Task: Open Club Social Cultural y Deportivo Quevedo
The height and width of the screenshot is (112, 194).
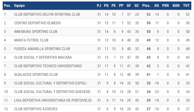Action: pyautogui.click(x=52, y=92)
